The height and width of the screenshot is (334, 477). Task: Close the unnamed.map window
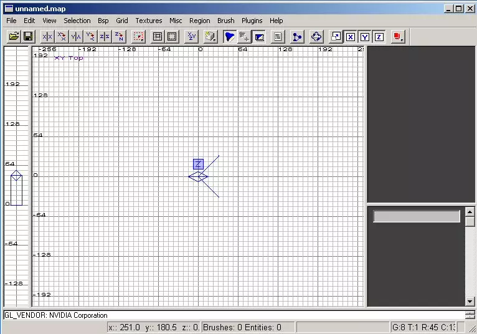pos(470,9)
